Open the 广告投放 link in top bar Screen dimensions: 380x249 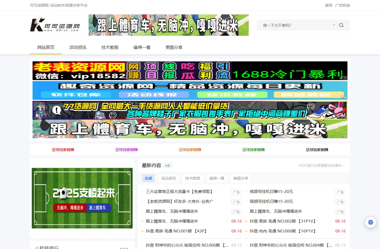[342, 5]
